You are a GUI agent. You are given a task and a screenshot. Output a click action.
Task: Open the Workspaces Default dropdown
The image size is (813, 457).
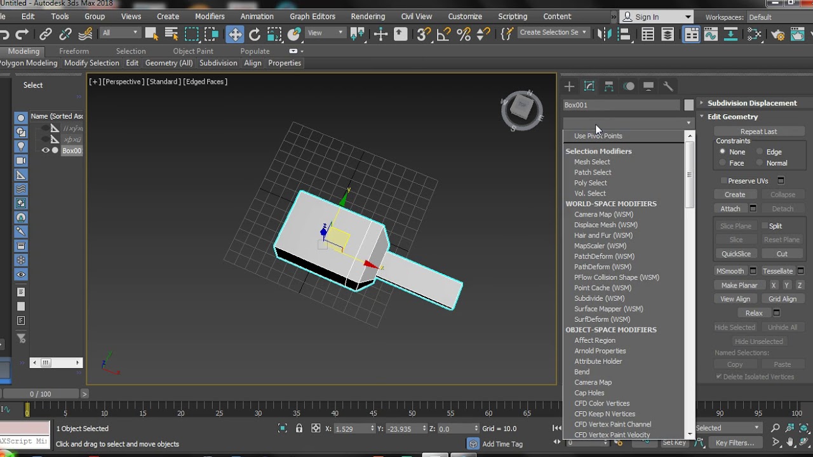coord(778,17)
